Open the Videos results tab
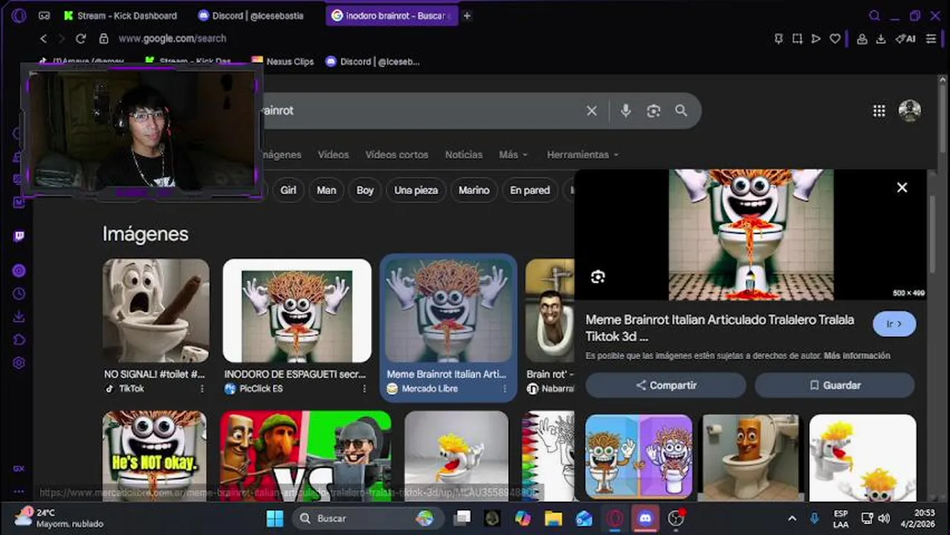Screen dimensions: 950x535 tap(333, 155)
